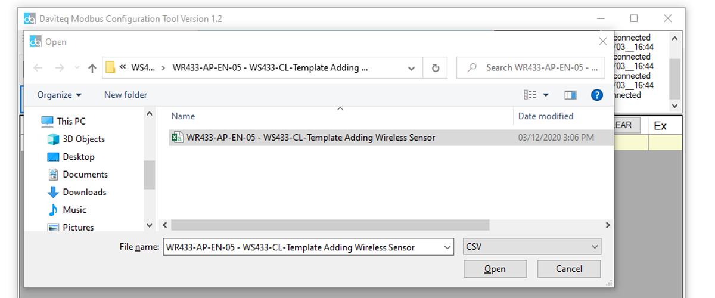Expand the File name suggestions dropdown
This screenshot has height=298, width=715.
(447, 247)
